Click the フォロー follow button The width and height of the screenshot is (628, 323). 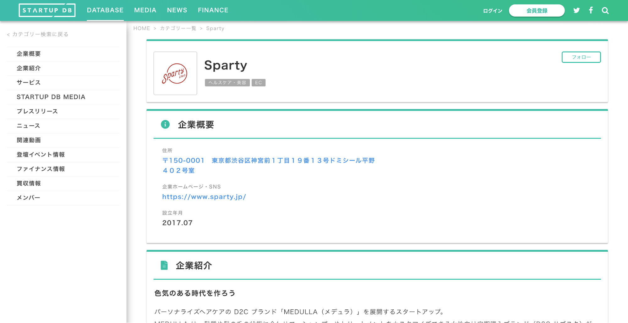point(581,57)
